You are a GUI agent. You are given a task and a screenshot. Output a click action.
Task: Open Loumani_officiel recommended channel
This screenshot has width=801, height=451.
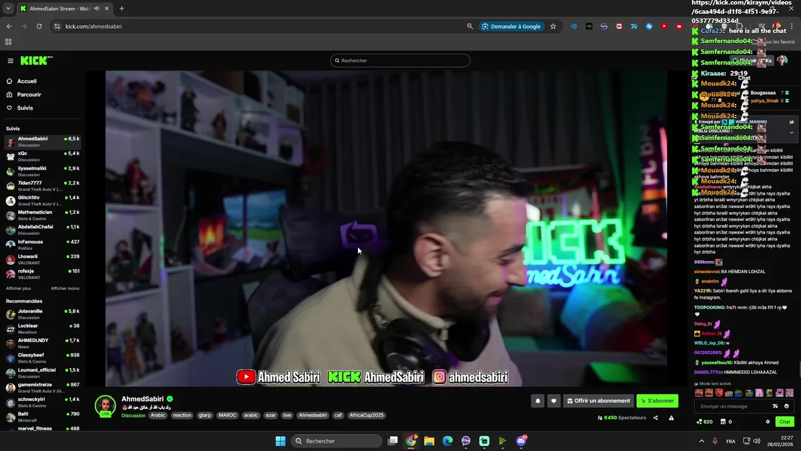[x=43, y=373]
